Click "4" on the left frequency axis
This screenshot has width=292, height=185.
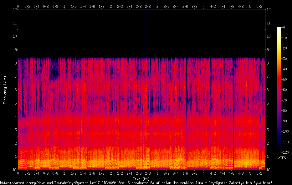pyautogui.click(x=16, y=116)
